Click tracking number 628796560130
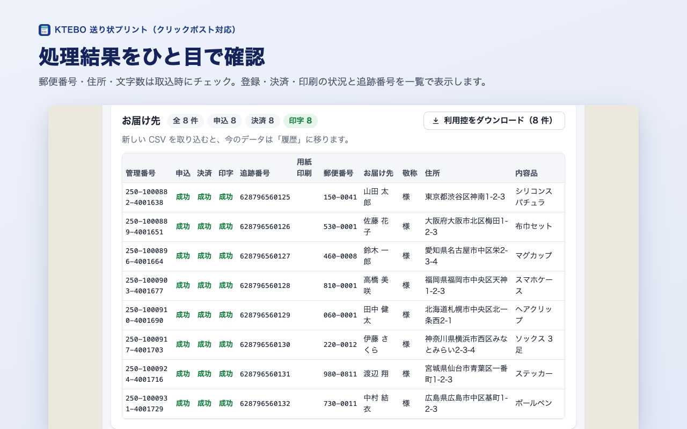 coord(265,344)
